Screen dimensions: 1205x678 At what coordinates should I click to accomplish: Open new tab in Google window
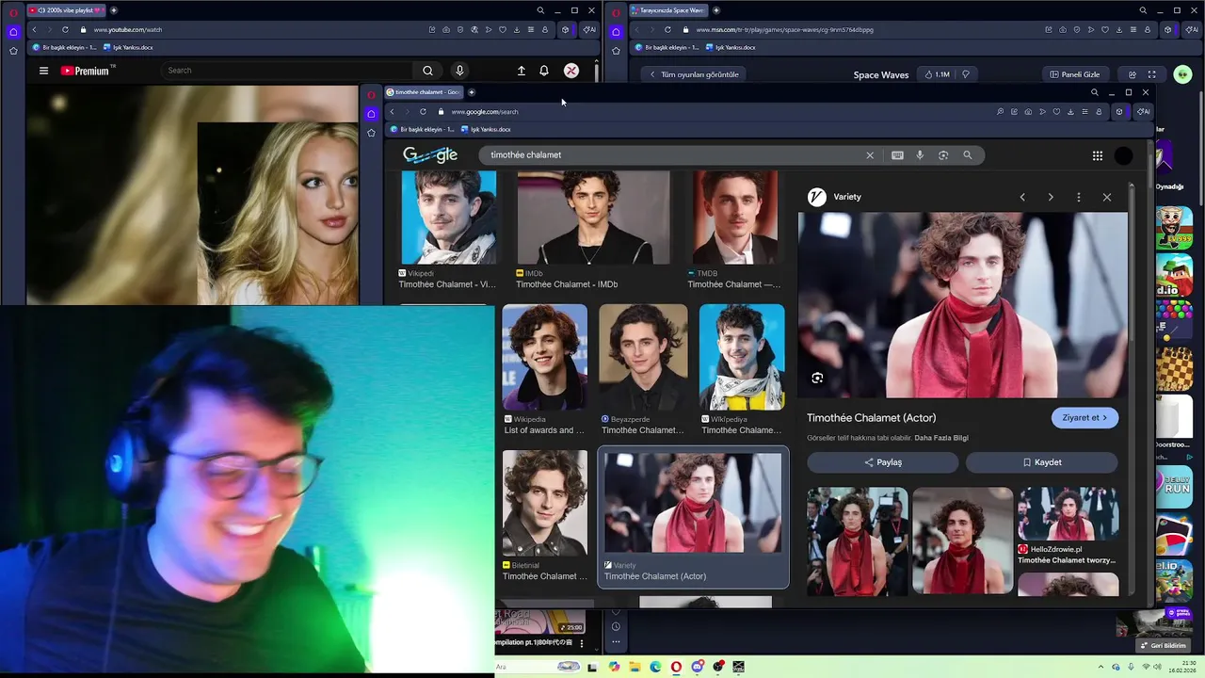472,92
